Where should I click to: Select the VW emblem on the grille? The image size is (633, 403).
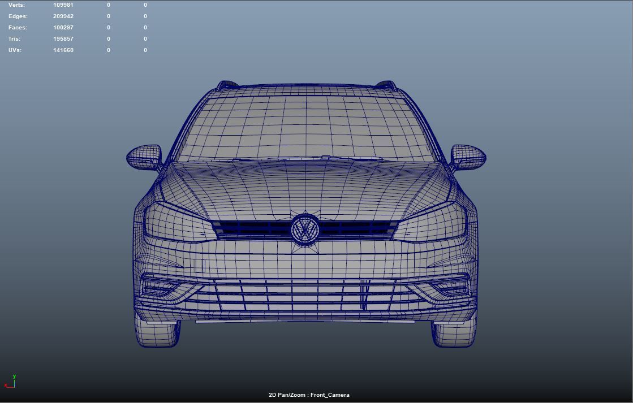(x=305, y=229)
